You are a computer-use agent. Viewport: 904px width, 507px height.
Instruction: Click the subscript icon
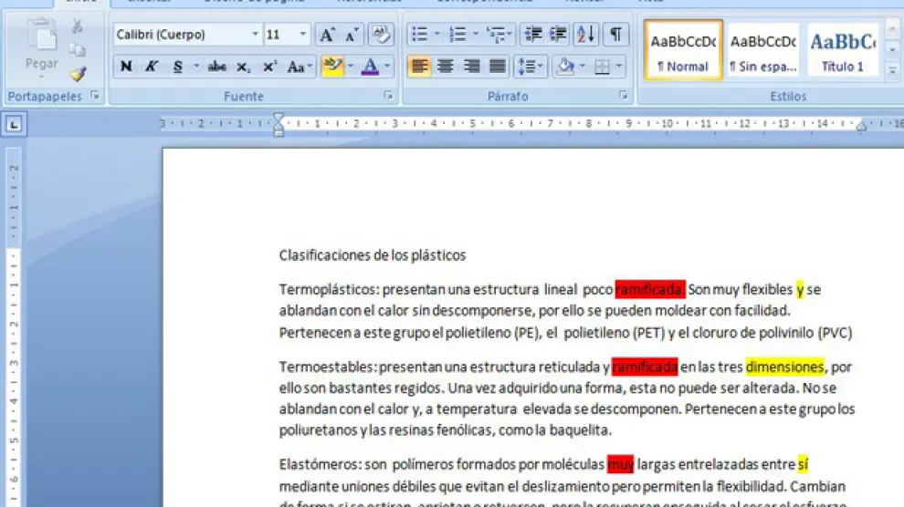coord(243,67)
